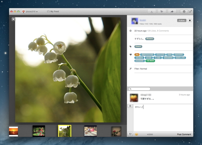Expand the green 102 More likers badge
The width and height of the screenshot is (202, 145).
(150, 61)
